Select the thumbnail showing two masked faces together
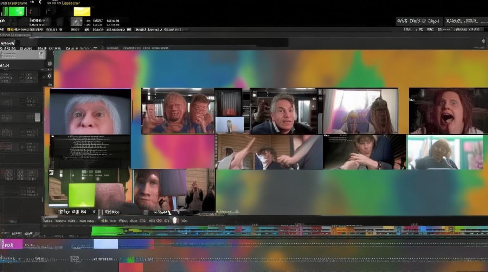Screen dimensions: 488x272 178,111
